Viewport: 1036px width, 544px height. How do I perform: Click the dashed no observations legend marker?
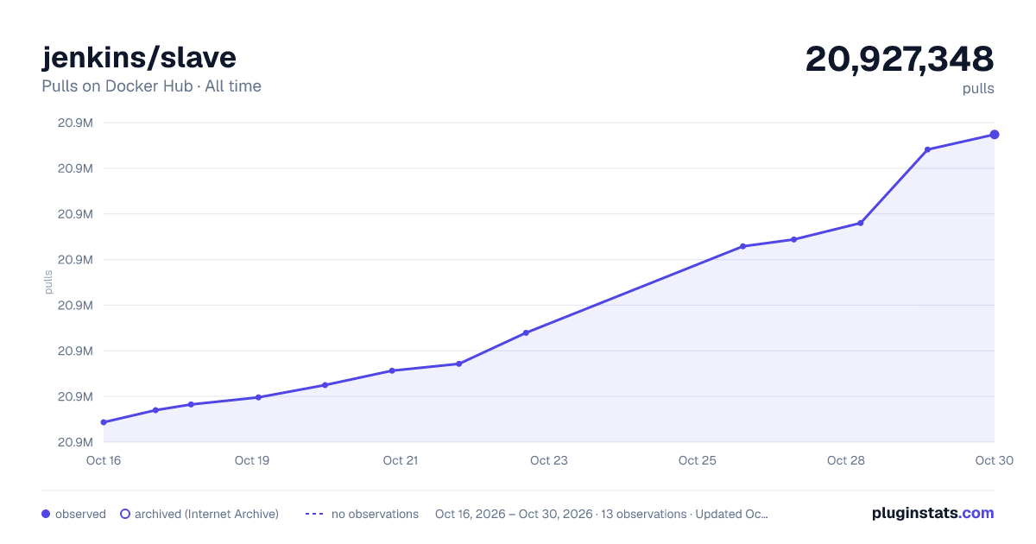(x=314, y=514)
